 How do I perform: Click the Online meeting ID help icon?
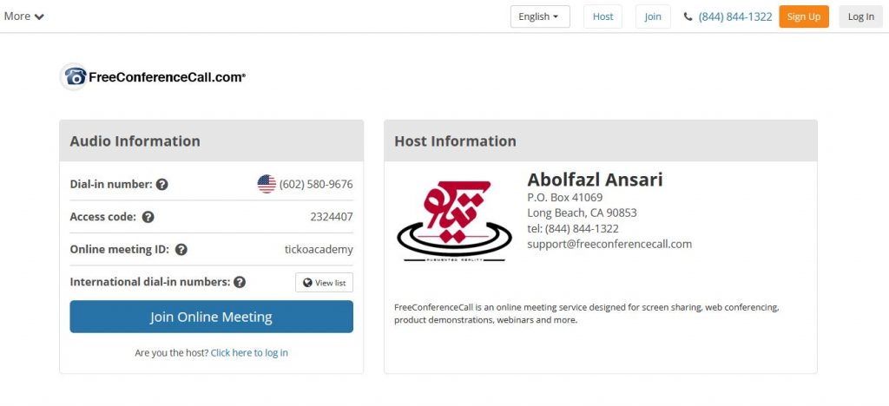point(181,249)
